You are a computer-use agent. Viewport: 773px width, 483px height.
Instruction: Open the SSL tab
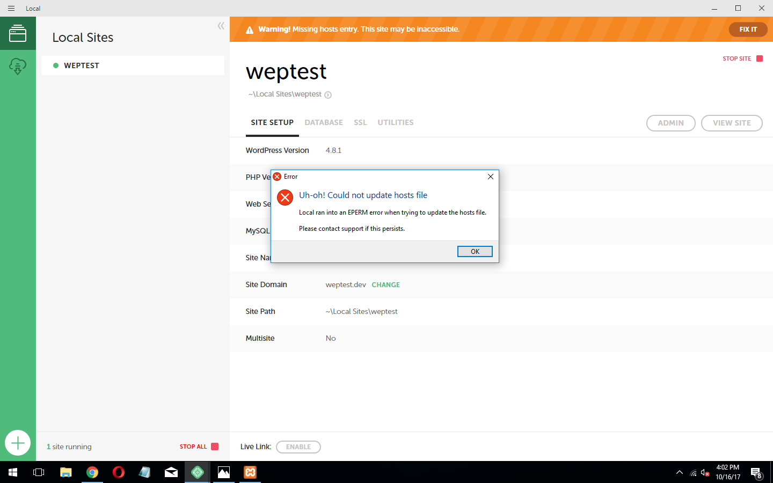click(x=360, y=122)
